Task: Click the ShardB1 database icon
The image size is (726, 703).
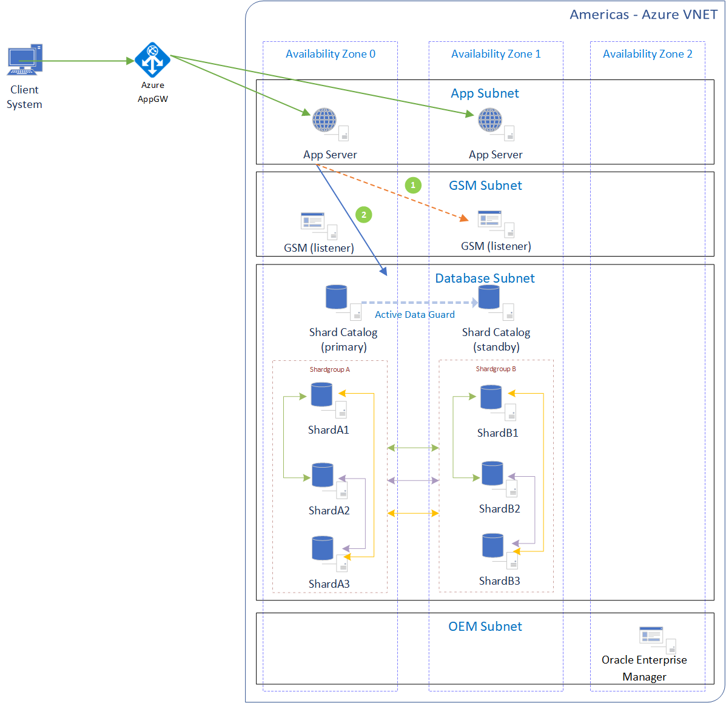Action: (x=490, y=397)
